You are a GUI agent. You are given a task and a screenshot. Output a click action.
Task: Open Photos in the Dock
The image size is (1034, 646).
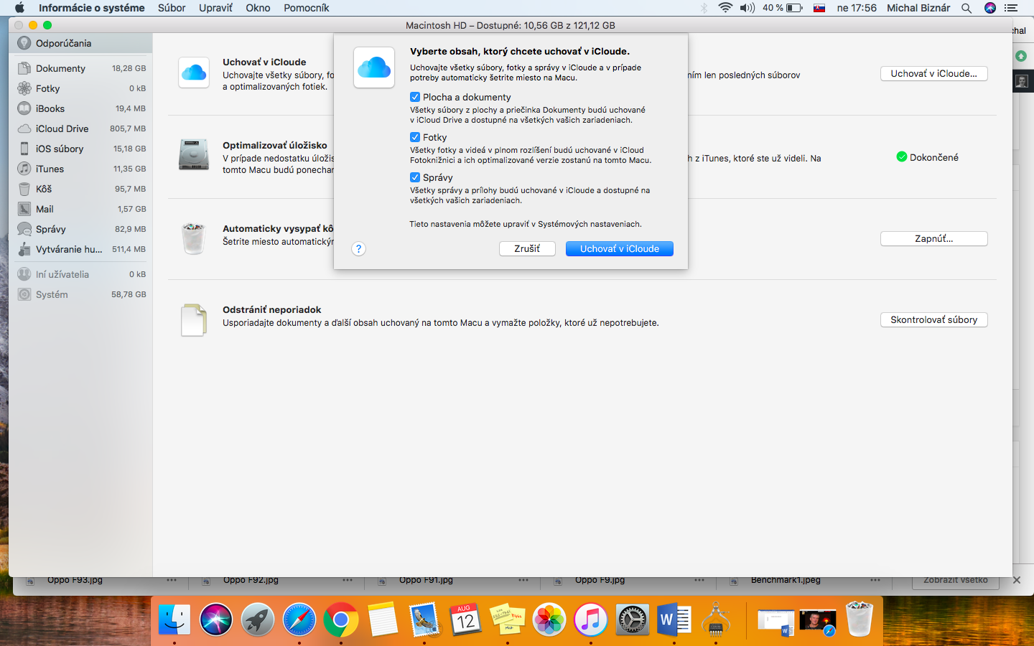point(549,619)
